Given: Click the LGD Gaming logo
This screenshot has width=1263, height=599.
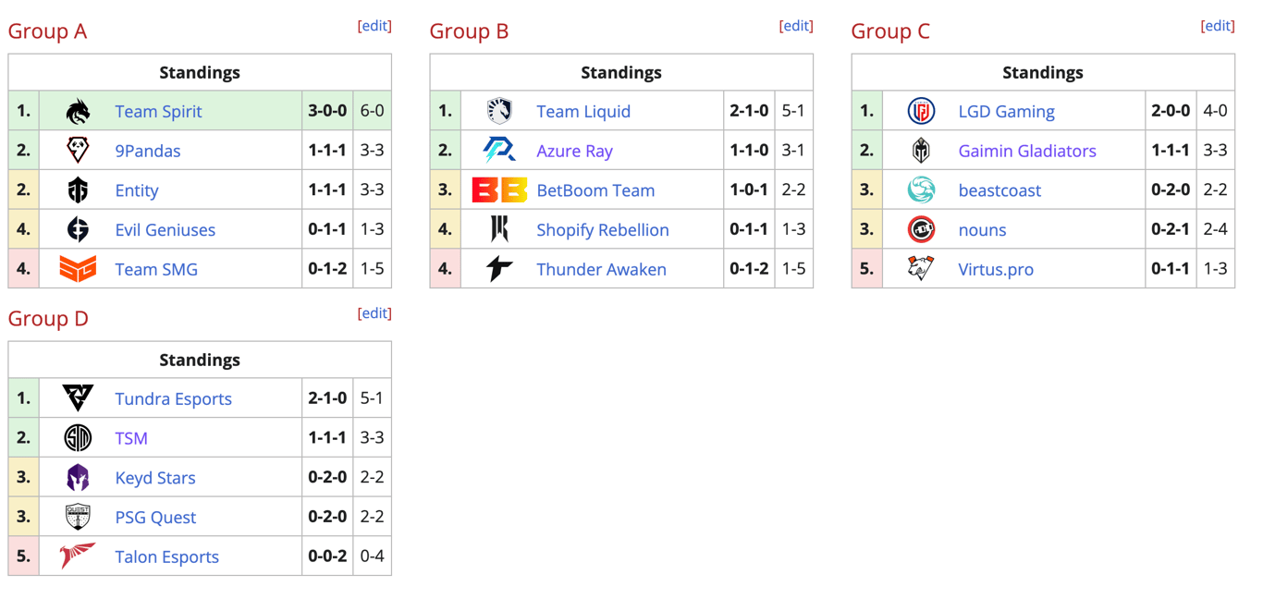Looking at the screenshot, I should [x=921, y=112].
